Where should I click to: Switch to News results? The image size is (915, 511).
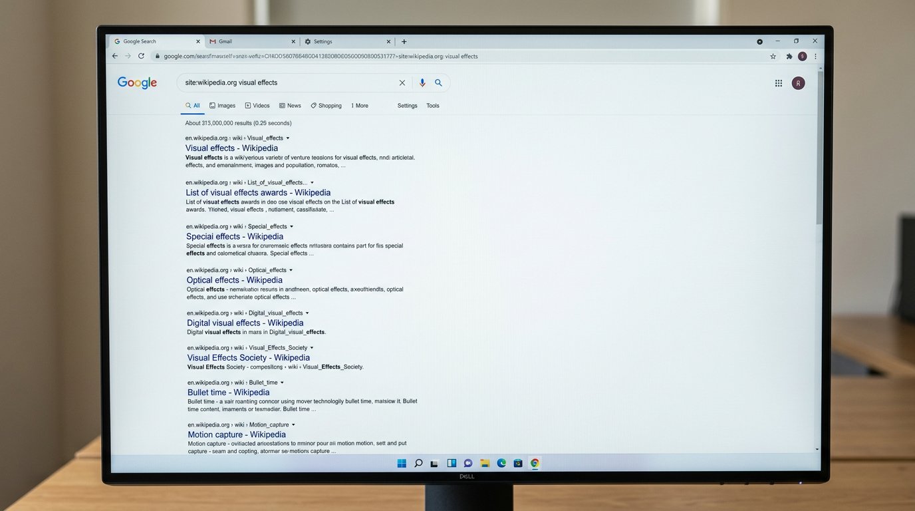290,106
